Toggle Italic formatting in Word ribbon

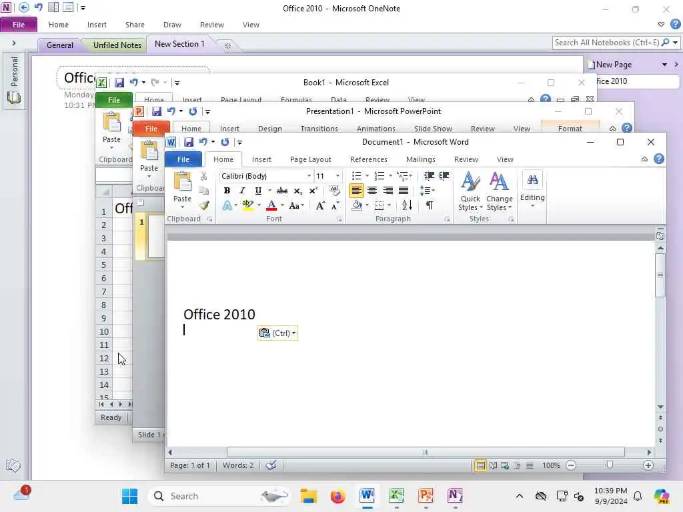(x=242, y=191)
